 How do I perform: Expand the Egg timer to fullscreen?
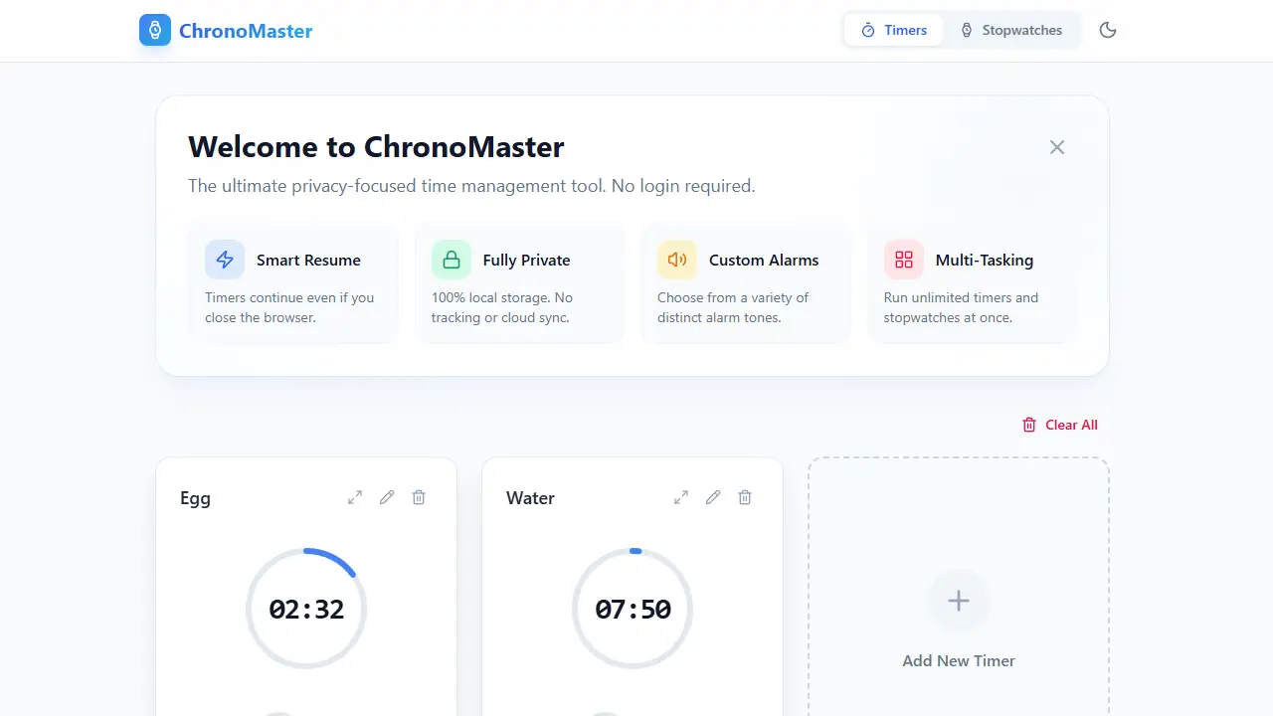tap(355, 497)
